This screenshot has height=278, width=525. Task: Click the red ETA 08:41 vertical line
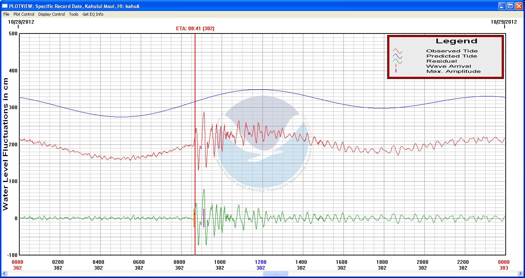click(195, 91)
